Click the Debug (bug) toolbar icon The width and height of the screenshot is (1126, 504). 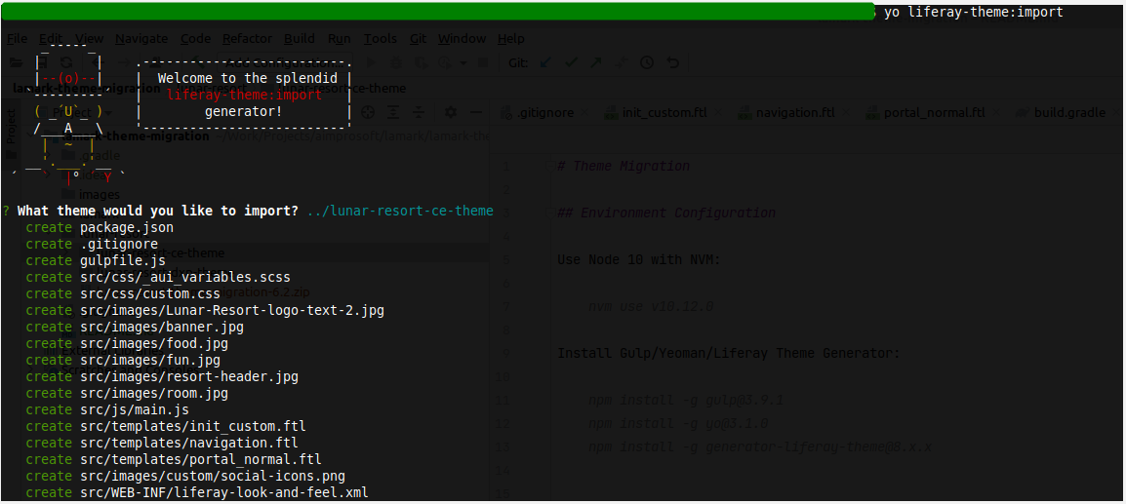point(396,62)
